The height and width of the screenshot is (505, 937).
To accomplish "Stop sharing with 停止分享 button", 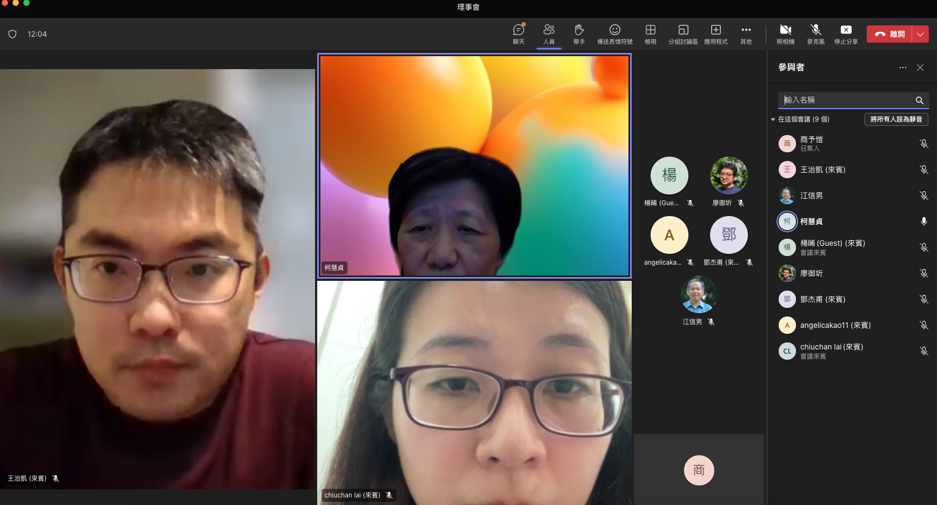I will tap(846, 34).
